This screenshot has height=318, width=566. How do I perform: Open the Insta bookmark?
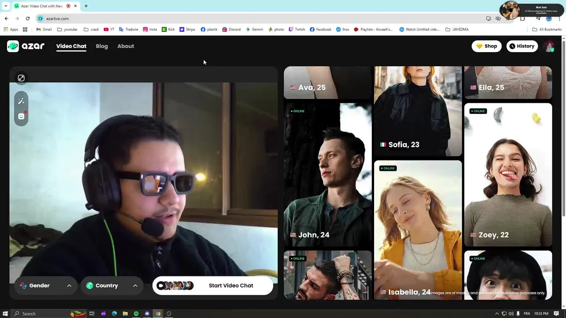[150, 30]
